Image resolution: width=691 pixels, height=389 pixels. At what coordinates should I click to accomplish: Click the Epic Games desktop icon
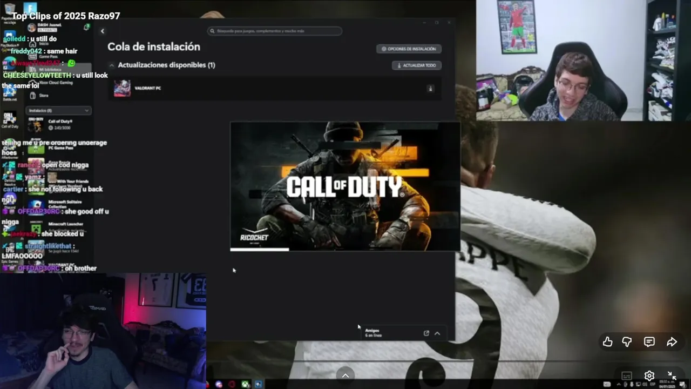tap(9, 254)
